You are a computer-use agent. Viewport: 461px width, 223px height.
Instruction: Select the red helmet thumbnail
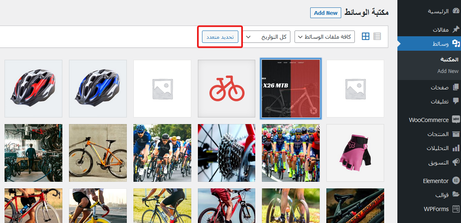coord(33,89)
